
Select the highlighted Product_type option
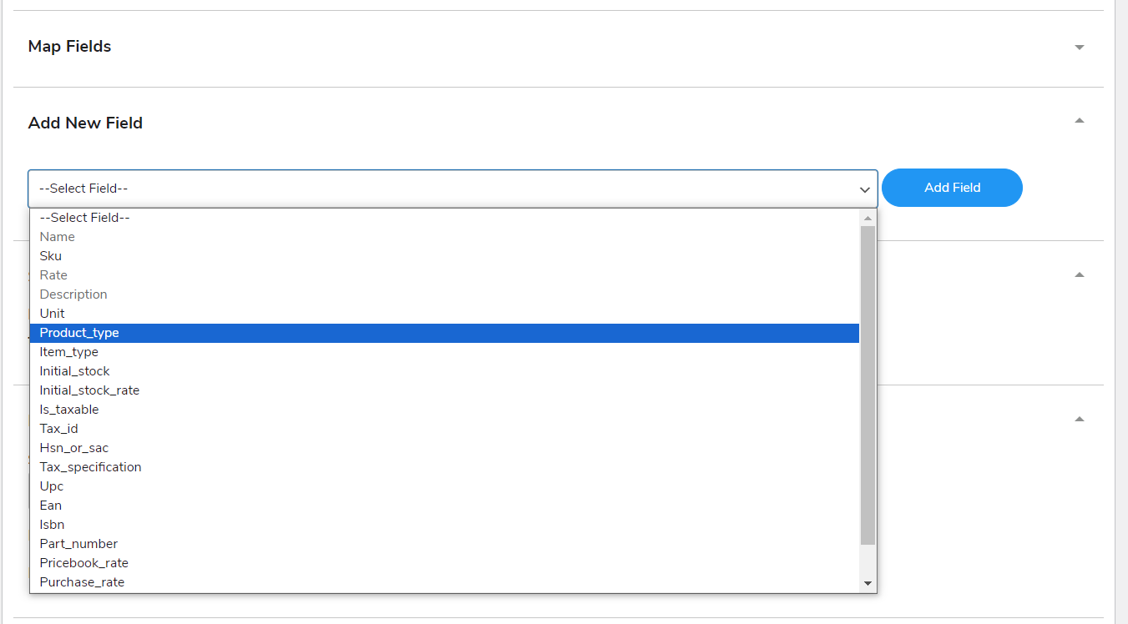pos(79,332)
